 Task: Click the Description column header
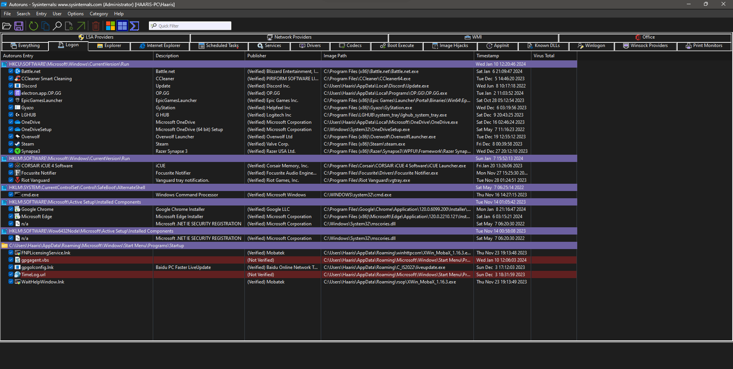(x=199, y=56)
